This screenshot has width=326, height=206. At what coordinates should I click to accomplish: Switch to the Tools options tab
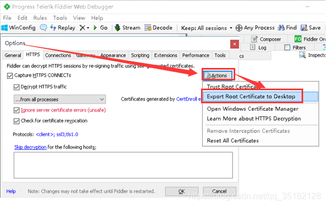tap(220, 55)
